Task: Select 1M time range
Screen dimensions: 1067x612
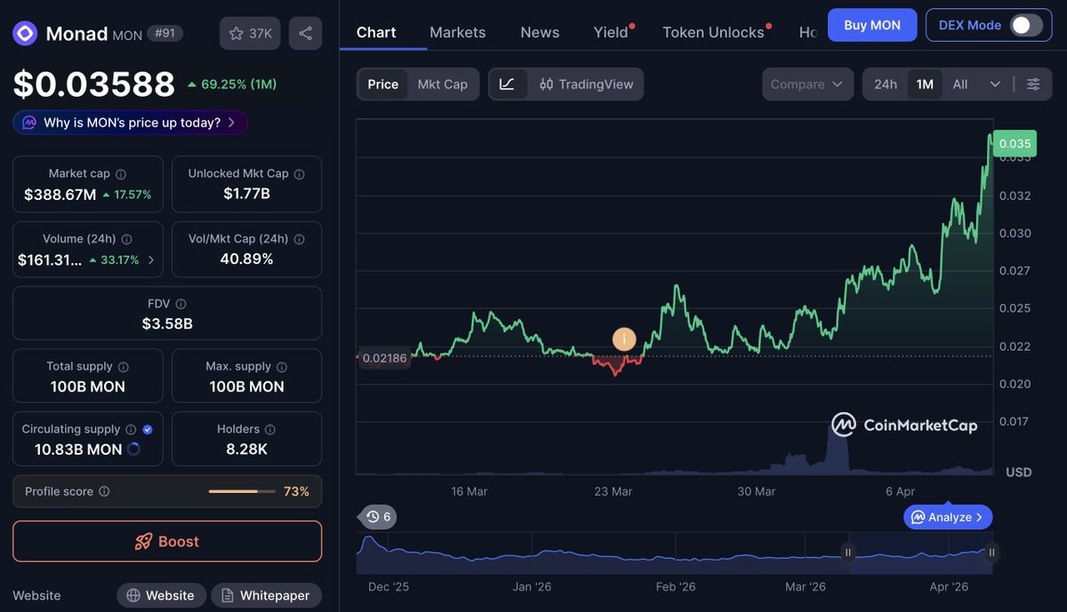Action: point(925,84)
